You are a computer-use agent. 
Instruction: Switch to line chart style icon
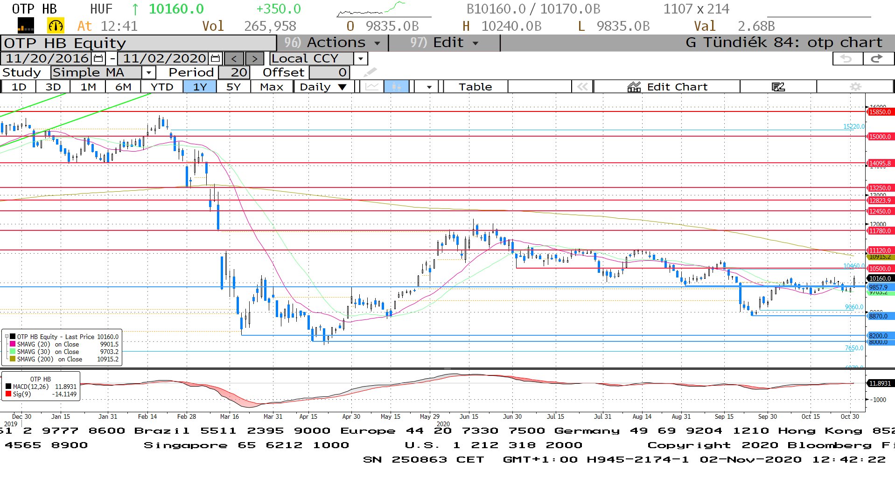tap(372, 87)
